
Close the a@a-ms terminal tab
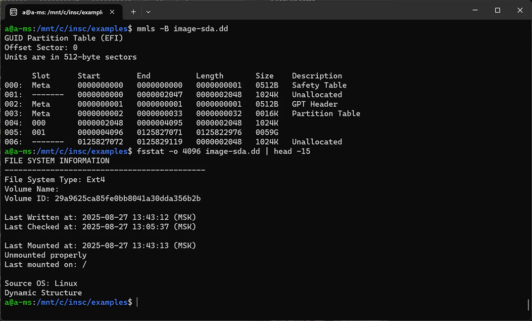click(112, 12)
